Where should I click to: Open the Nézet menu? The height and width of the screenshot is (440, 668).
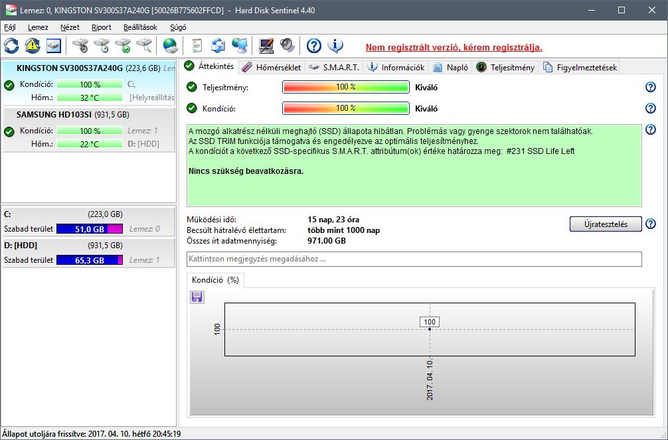pyautogui.click(x=70, y=27)
